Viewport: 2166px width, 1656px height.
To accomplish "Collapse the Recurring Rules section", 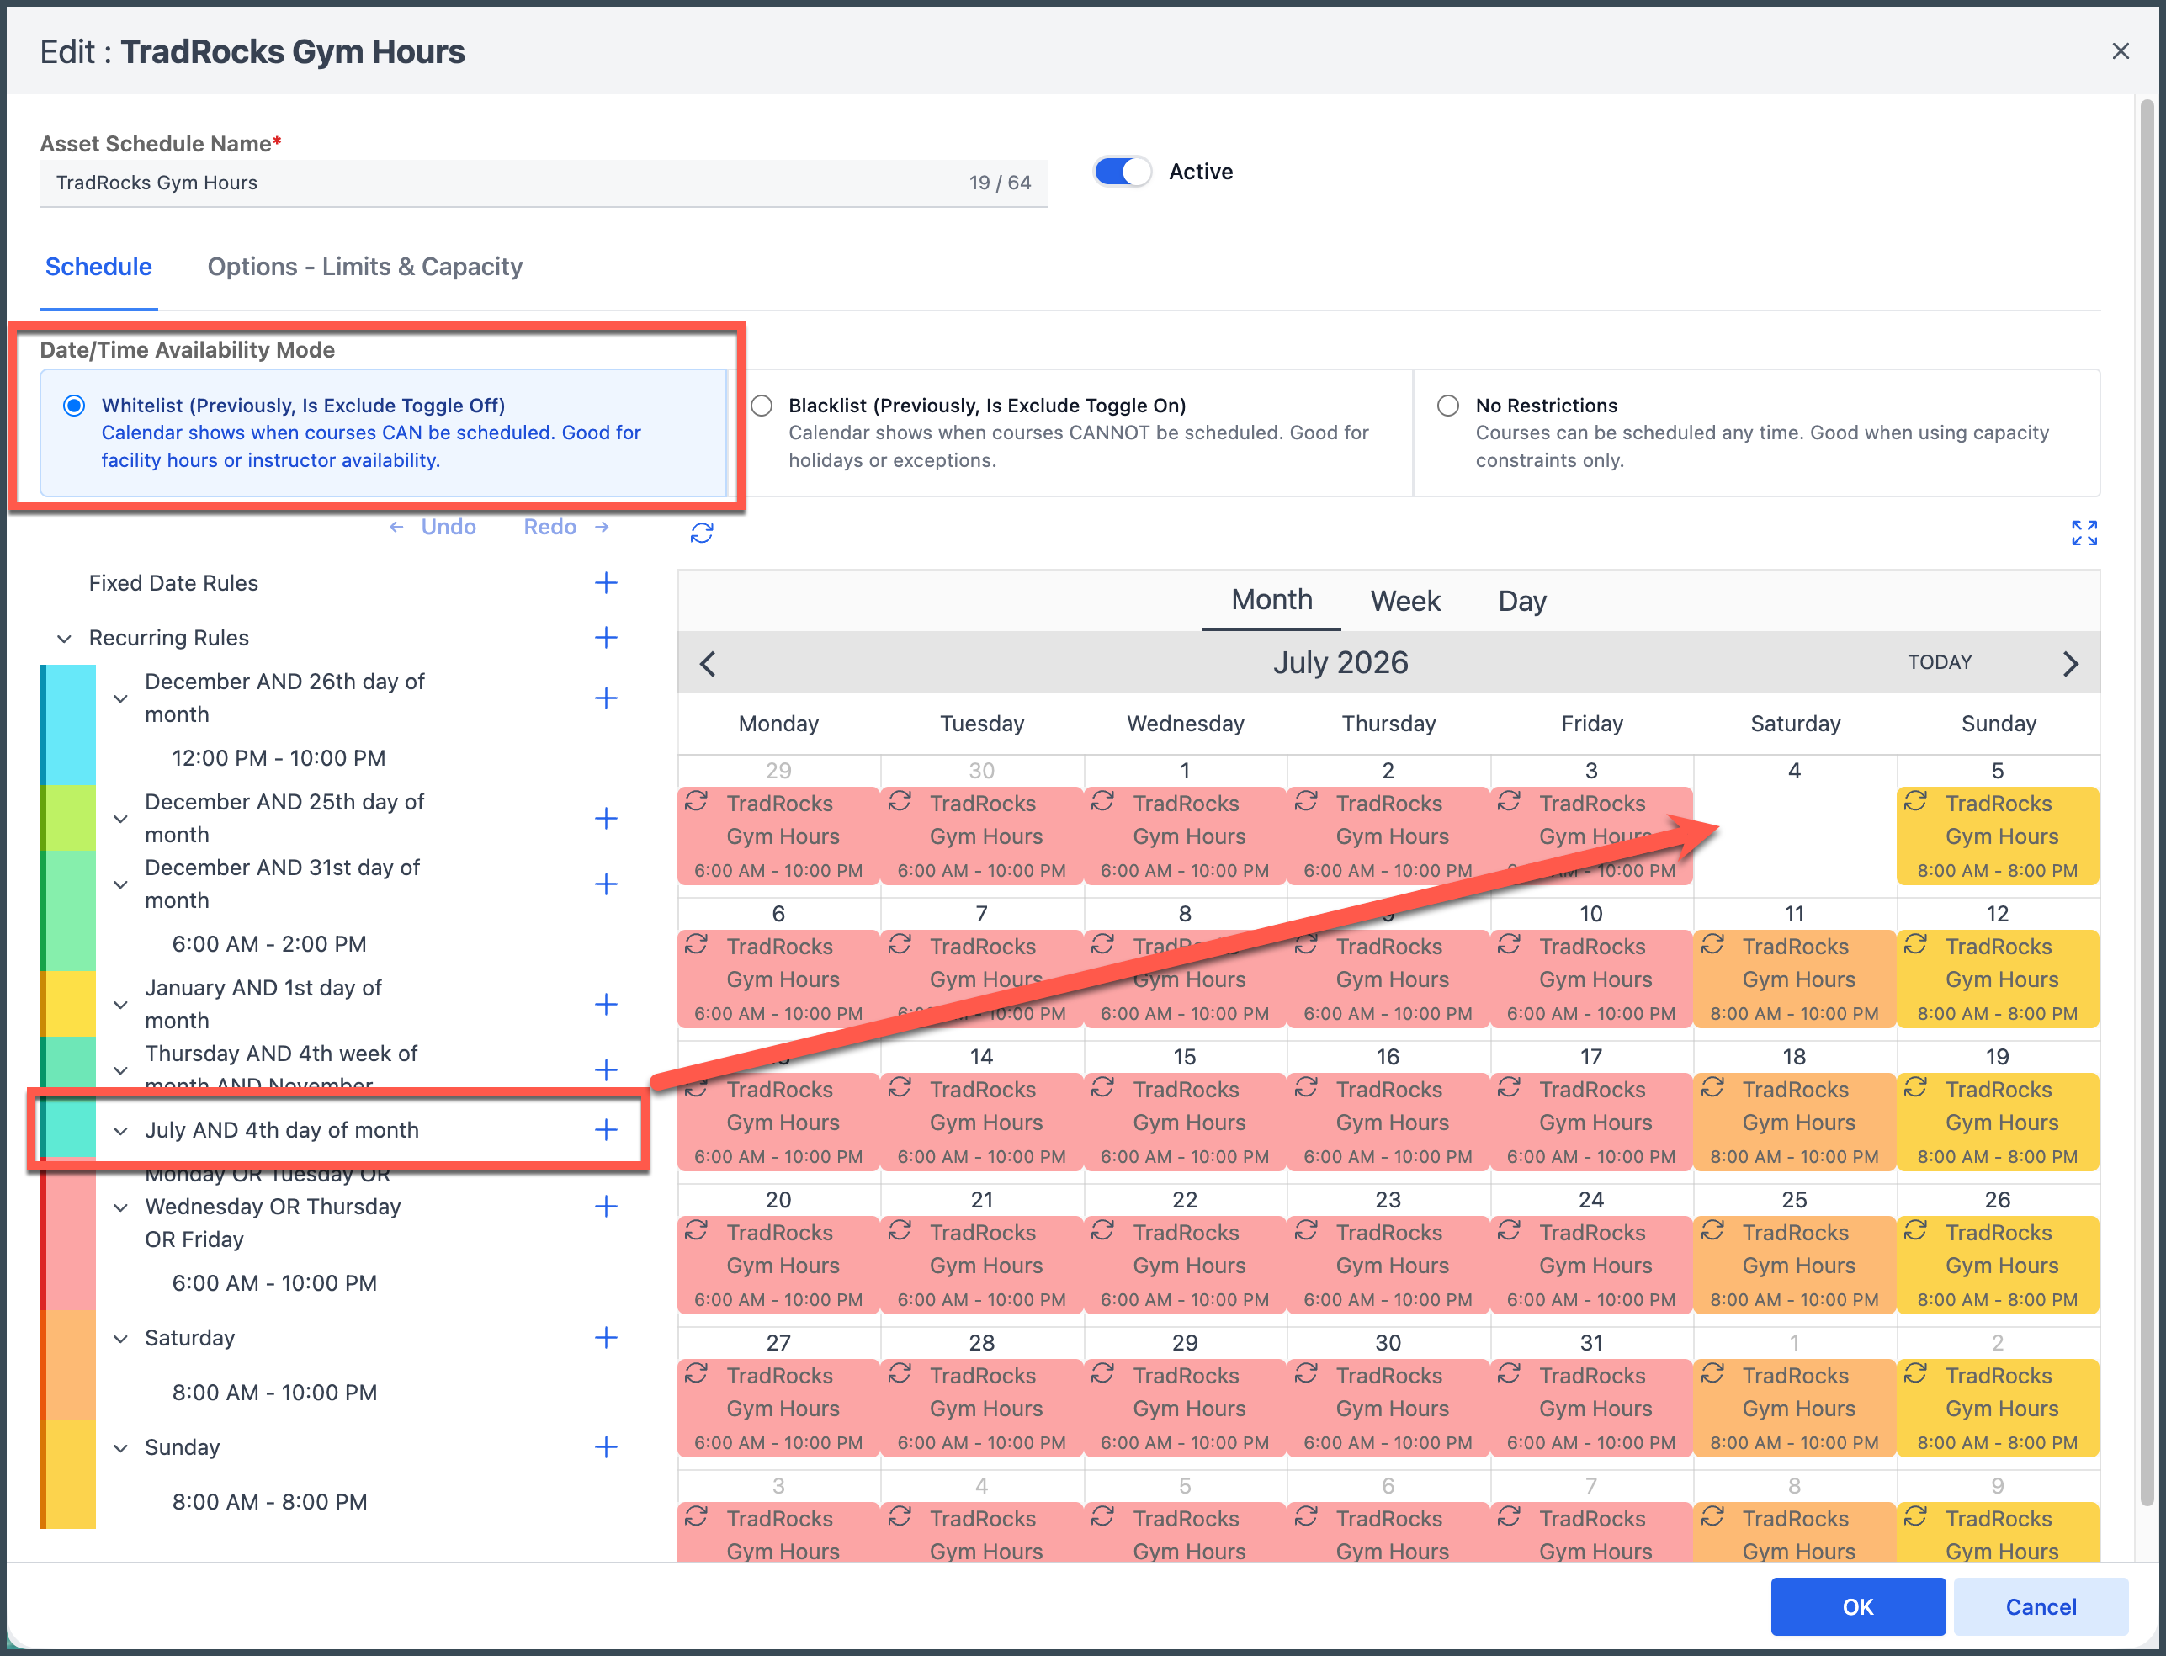I will coord(64,639).
